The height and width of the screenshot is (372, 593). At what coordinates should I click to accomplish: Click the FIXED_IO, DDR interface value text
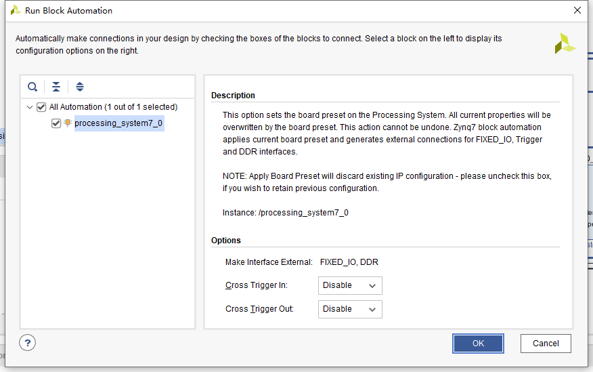click(x=349, y=262)
